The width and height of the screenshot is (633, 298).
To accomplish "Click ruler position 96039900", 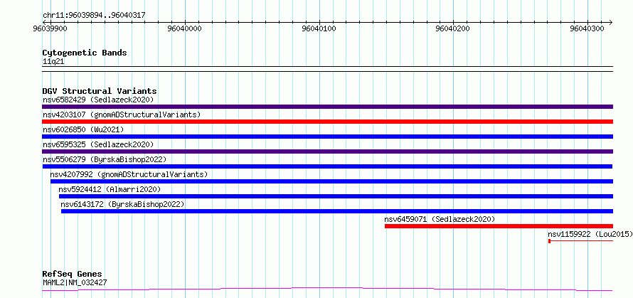I will (50, 29).
